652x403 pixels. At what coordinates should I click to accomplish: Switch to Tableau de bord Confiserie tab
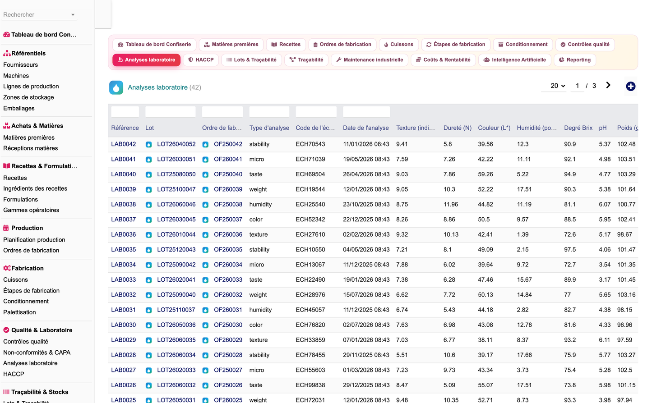tap(154, 44)
